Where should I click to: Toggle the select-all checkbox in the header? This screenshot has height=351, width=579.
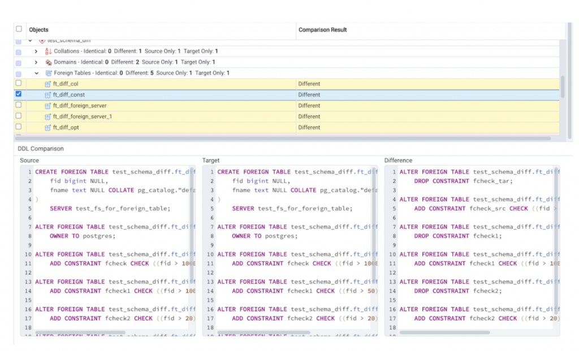coord(19,28)
